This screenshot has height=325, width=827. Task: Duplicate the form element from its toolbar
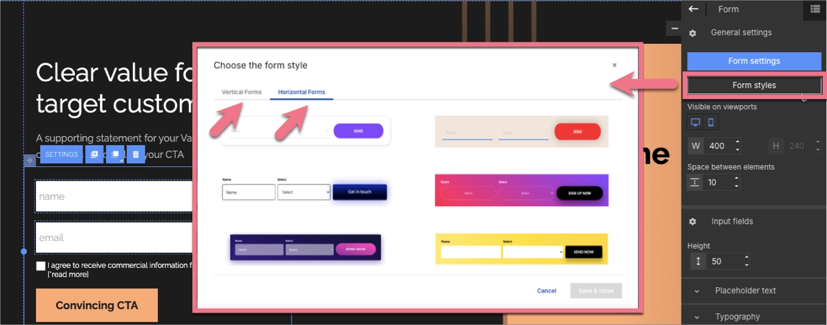94,155
